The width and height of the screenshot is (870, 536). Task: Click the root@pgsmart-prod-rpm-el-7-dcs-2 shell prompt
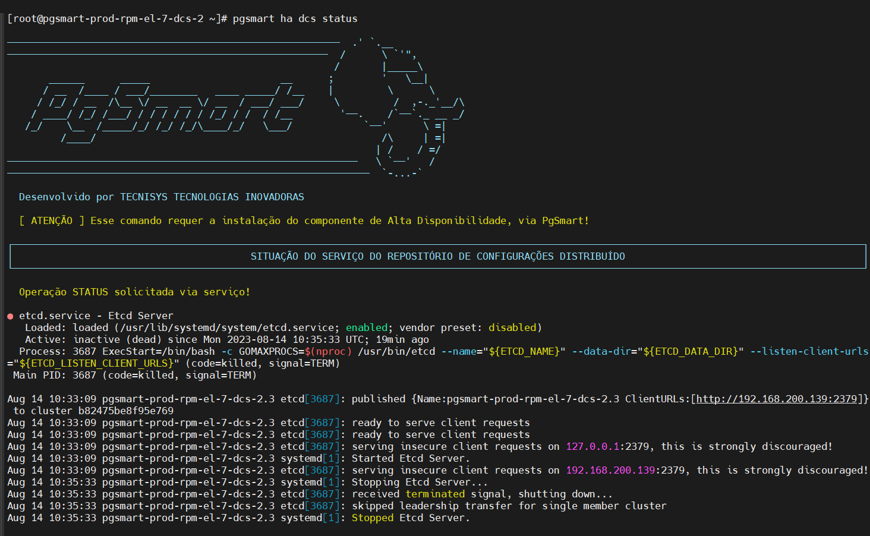117,18
